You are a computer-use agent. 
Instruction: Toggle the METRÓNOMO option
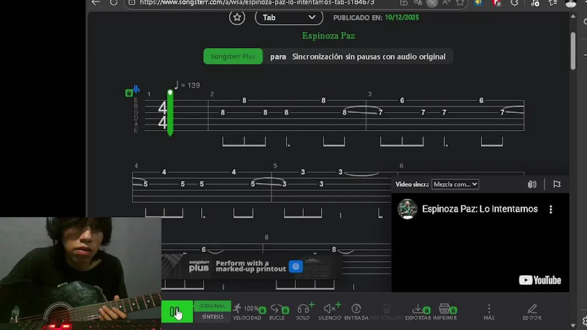point(387,312)
